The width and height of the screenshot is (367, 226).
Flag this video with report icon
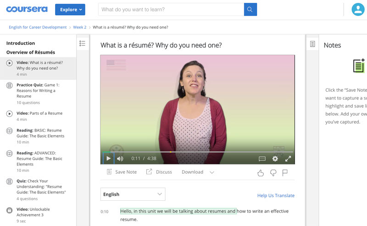point(285,172)
